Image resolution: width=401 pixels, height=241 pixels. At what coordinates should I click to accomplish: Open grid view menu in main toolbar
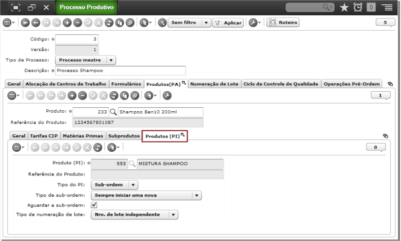[x=9, y=23]
